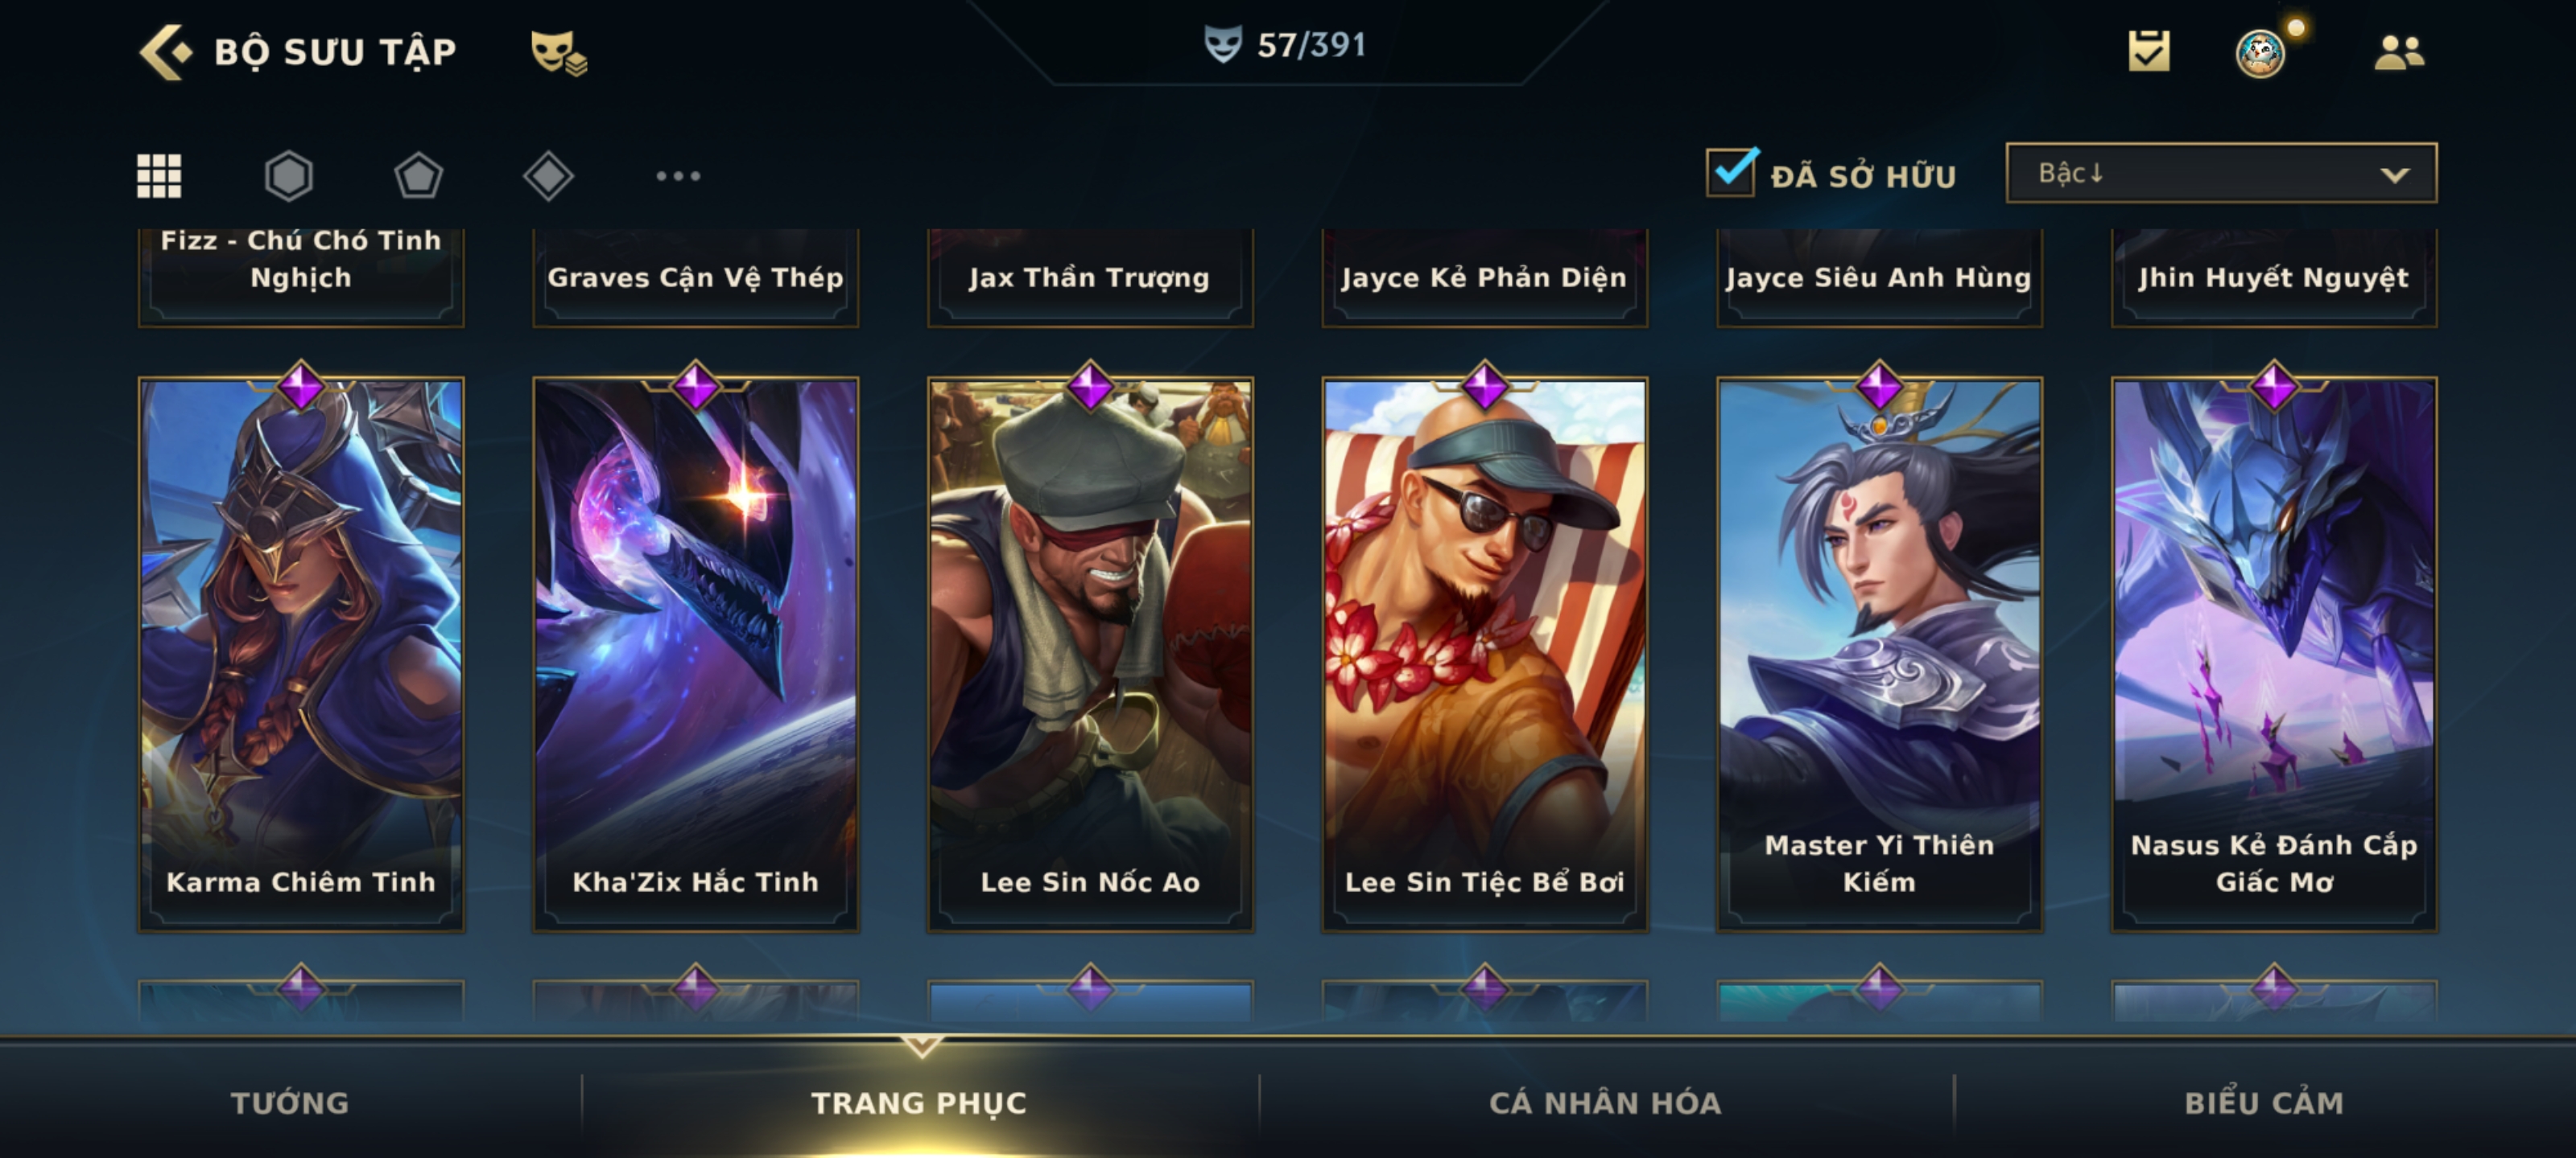Viewport: 2576px width, 1158px height.
Task: Select the grid all-skins filter icon
Action: point(159,176)
